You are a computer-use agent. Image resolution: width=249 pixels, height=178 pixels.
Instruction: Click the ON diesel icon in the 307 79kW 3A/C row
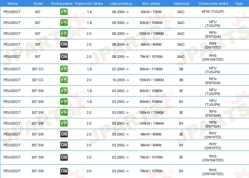coord(64,57)
